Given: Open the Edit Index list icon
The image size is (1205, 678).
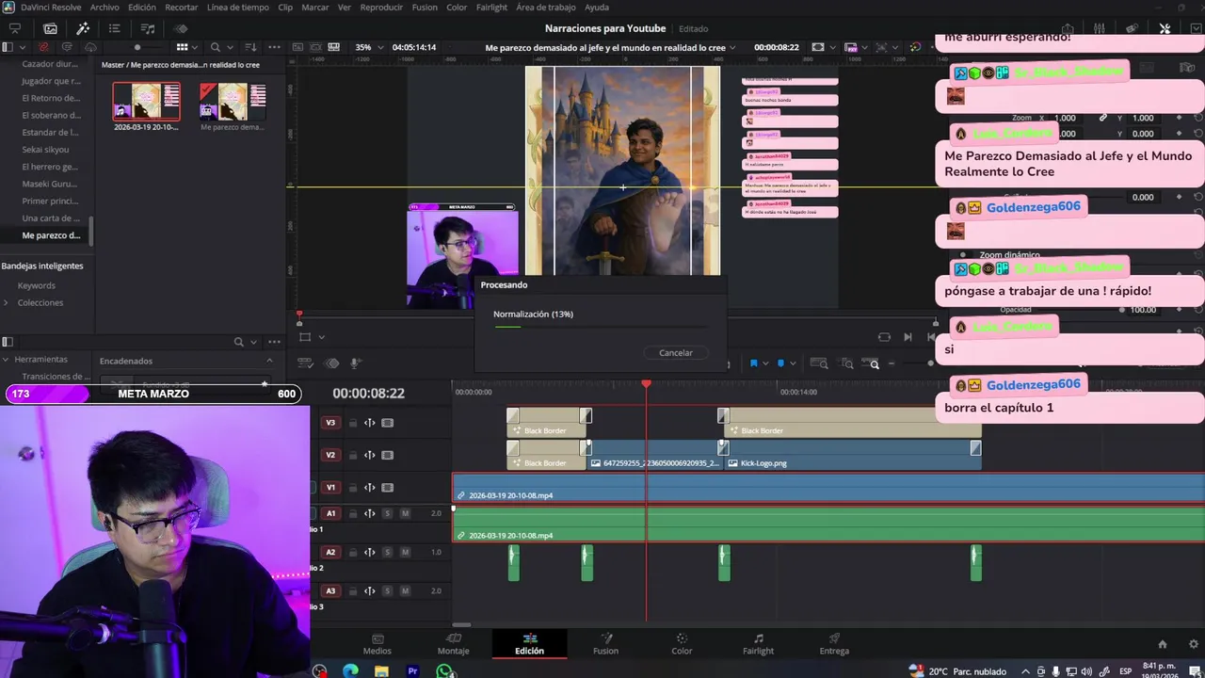Looking at the screenshot, I should coord(115,28).
